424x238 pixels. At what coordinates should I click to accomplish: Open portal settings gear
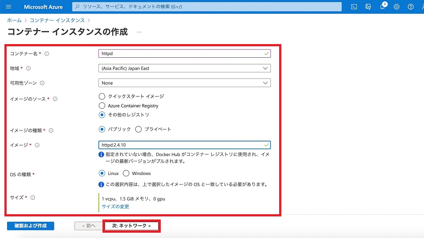click(x=397, y=7)
